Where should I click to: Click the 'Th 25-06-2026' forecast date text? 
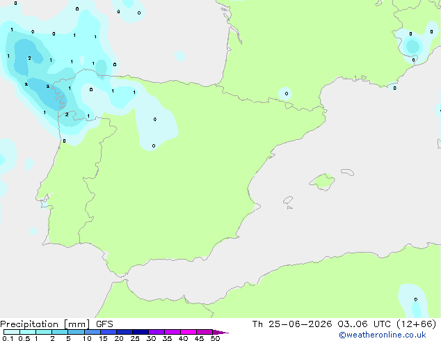tap(292, 324)
